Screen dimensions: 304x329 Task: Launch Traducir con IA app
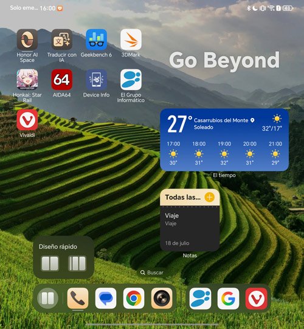[x=61, y=40]
